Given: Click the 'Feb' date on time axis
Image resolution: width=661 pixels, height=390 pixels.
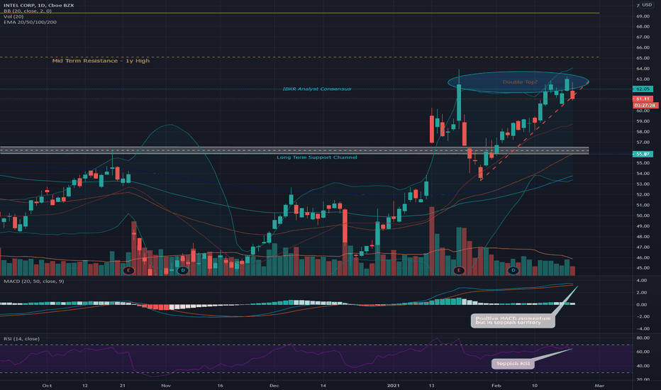Looking at the screenshot, I should point(496,385).
